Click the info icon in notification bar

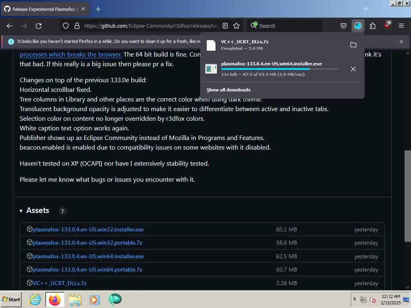pyautogui.click(x=11, y=42)
